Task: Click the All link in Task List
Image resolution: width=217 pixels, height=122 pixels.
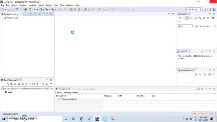Action: [197, 26]
